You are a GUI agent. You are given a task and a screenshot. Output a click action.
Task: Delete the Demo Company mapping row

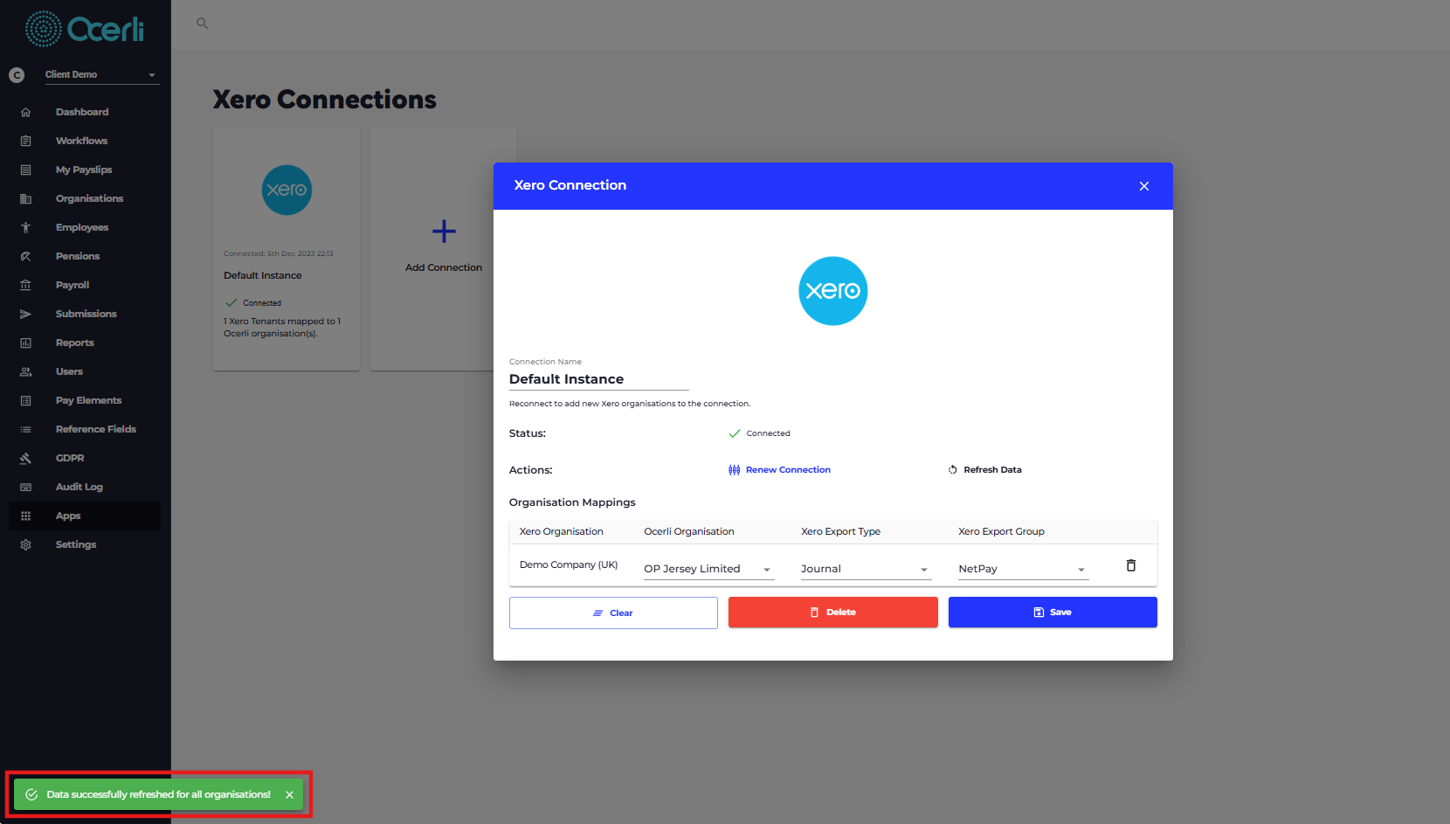(x=1130, y=565)
